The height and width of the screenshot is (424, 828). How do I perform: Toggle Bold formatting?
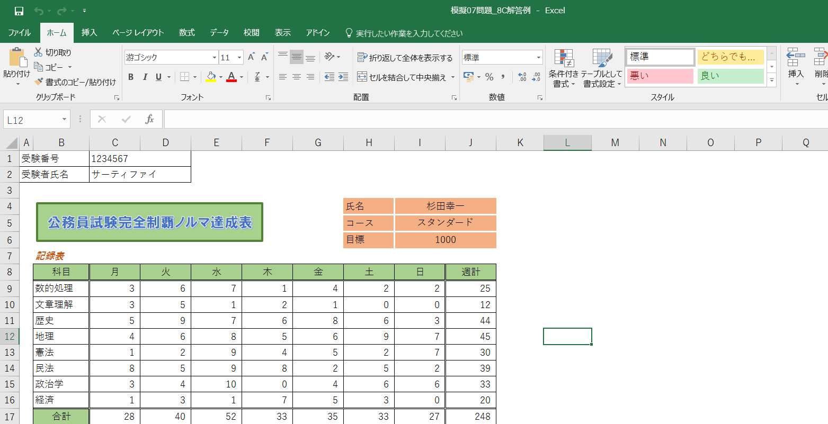click(131, 77)
